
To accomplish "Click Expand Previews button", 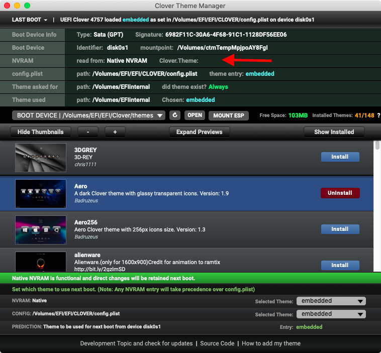I will click(x=199, y=132).
